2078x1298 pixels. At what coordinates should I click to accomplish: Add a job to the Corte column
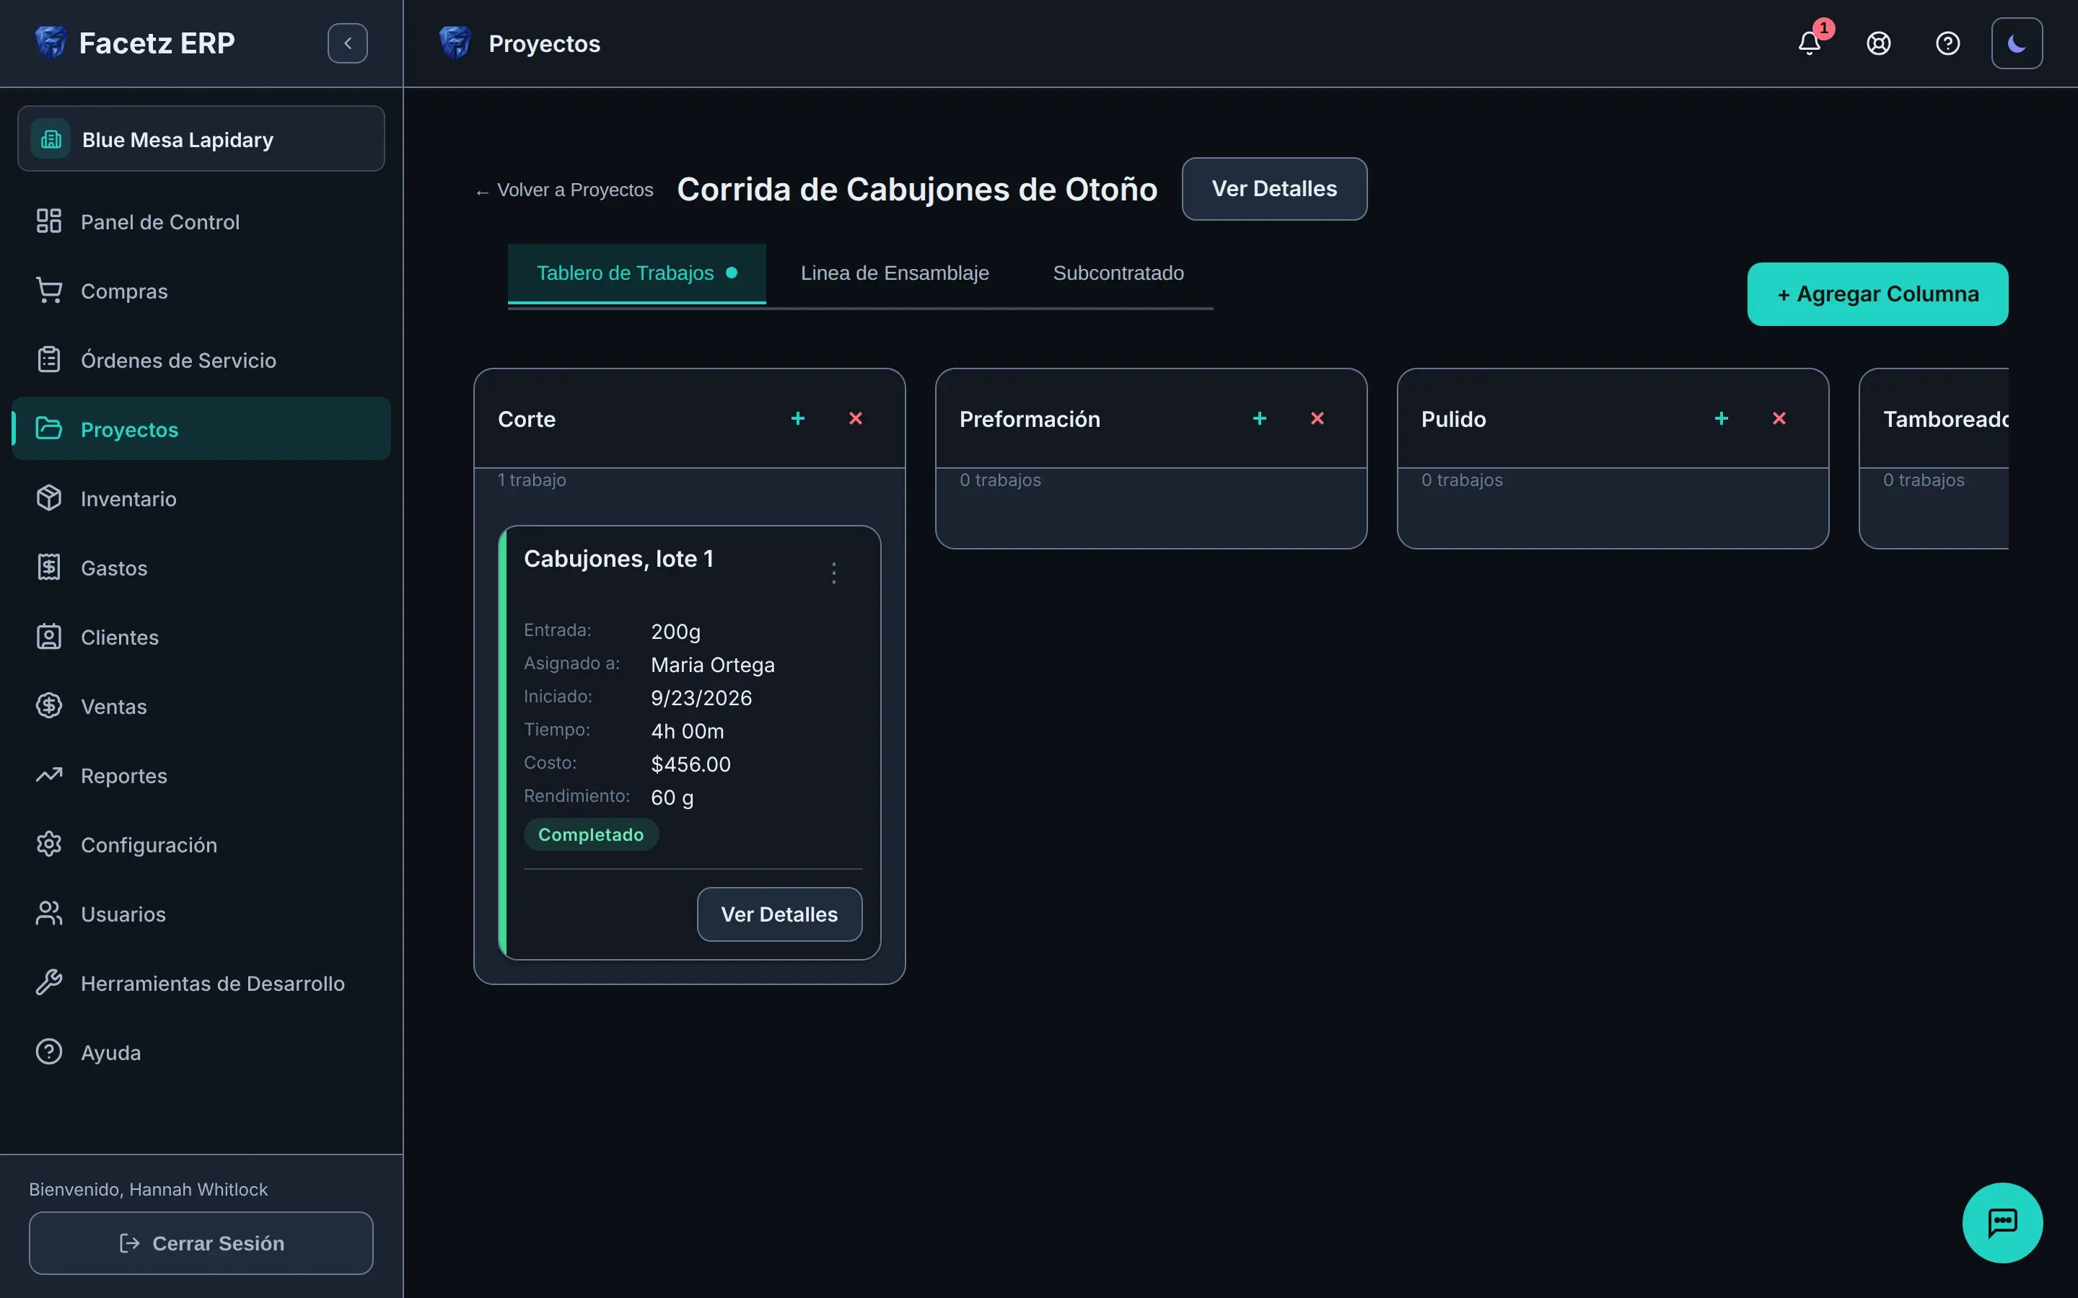tap(798, 418)
